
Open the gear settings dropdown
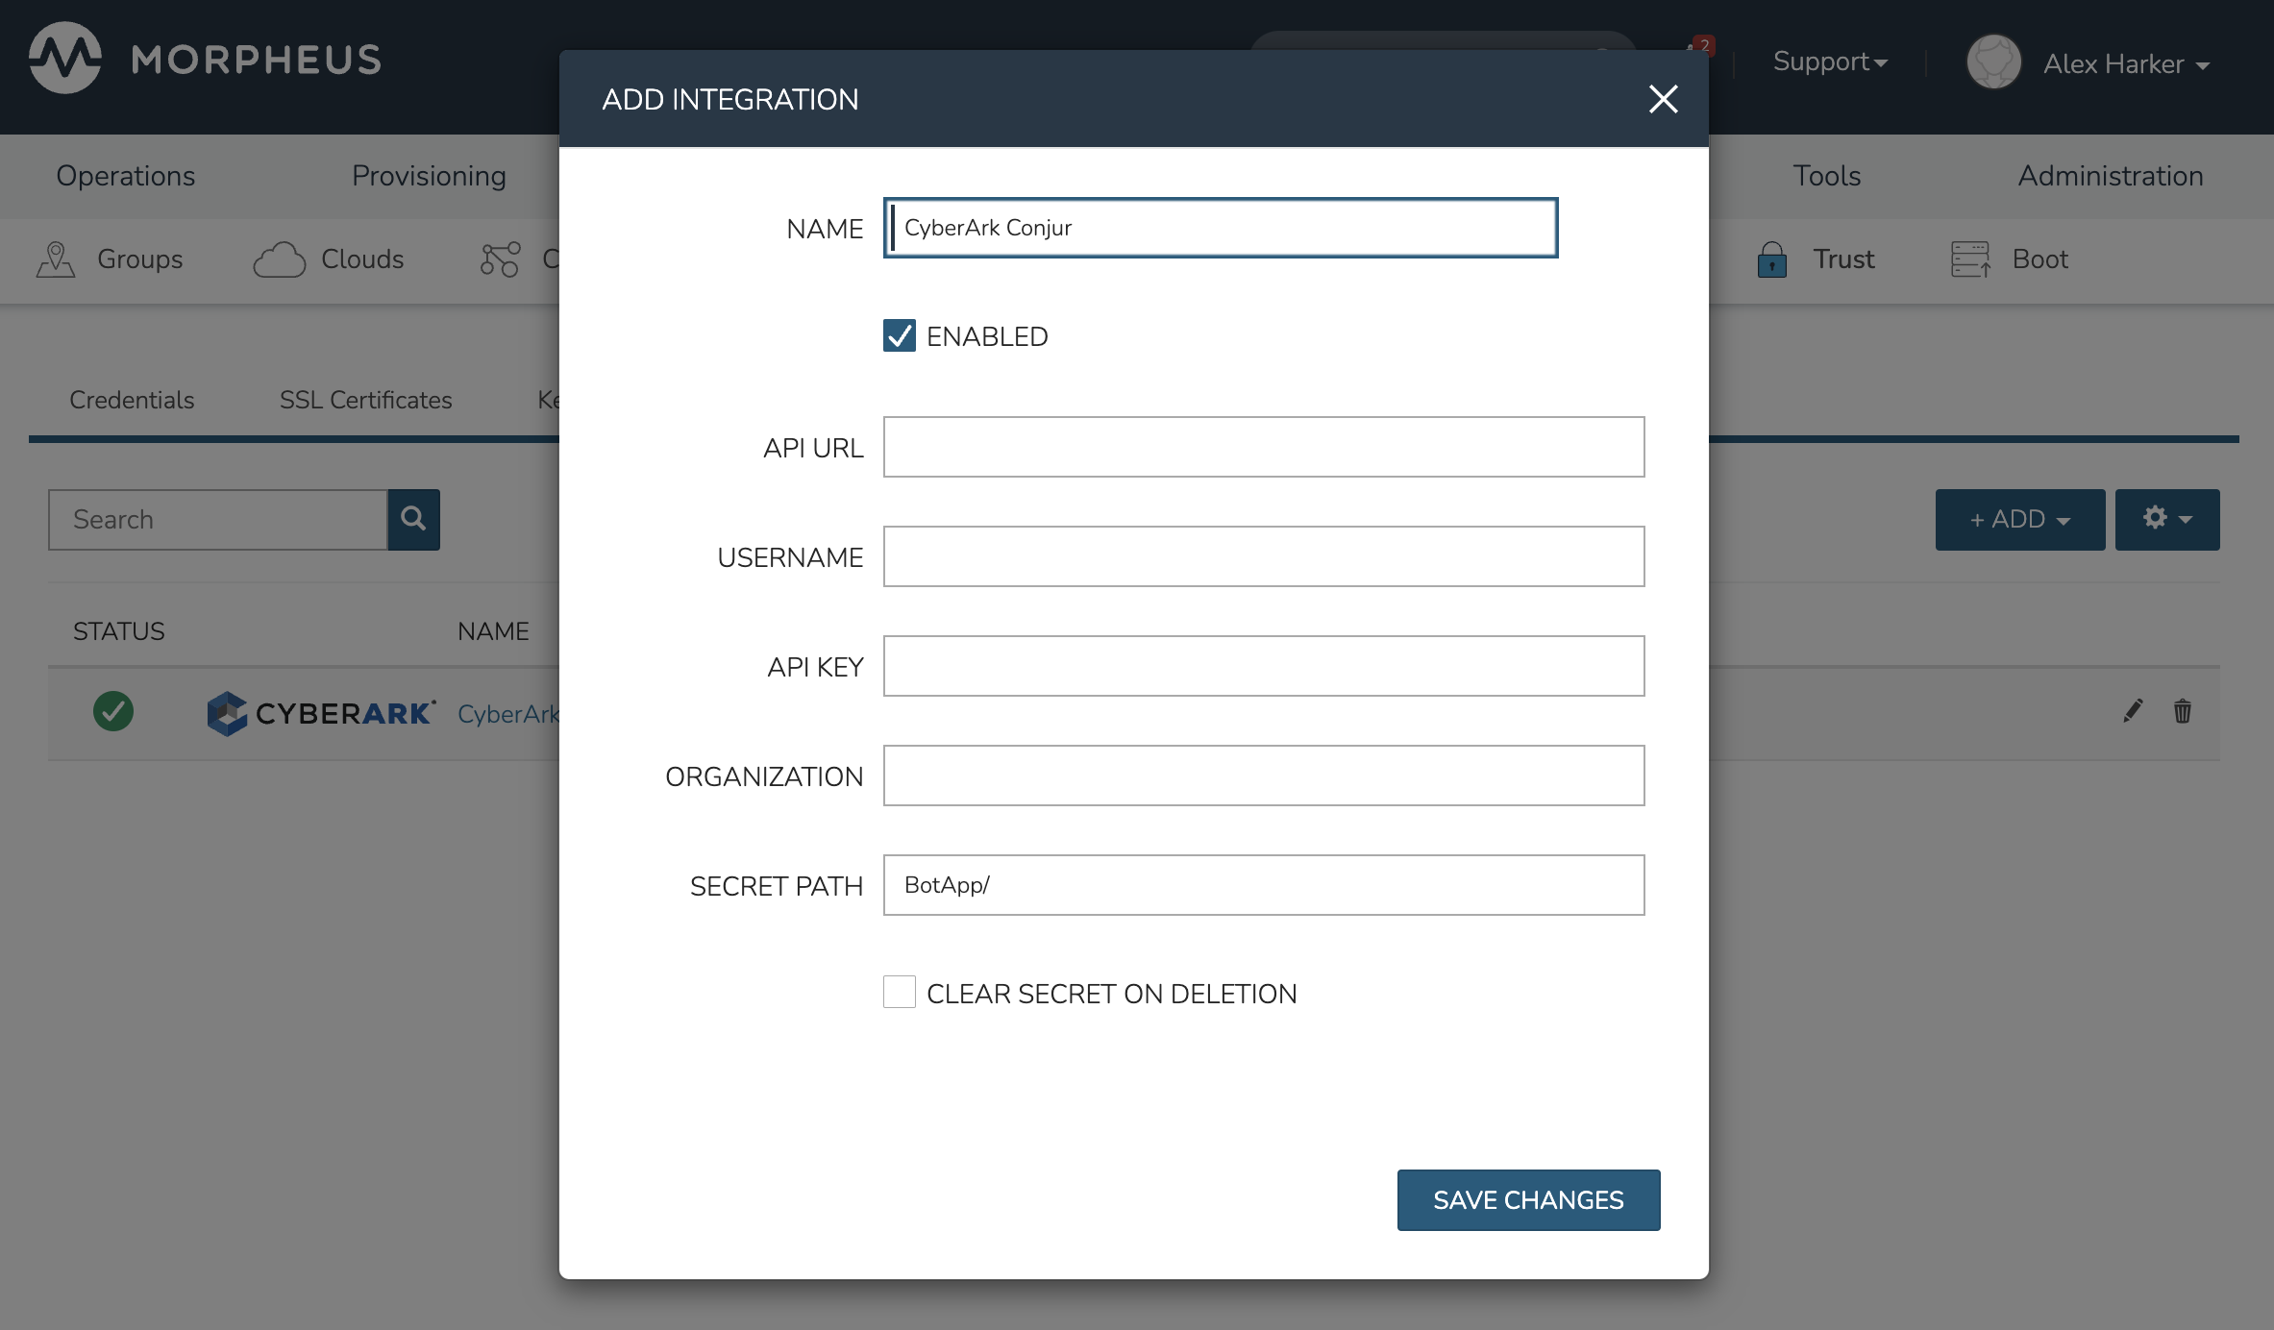tap(2166, 519)
